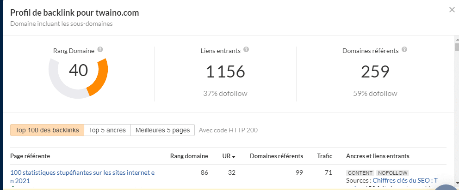Click the CONTENT tag badge
The width and height of the screenshot is (459, 190).
360,173
